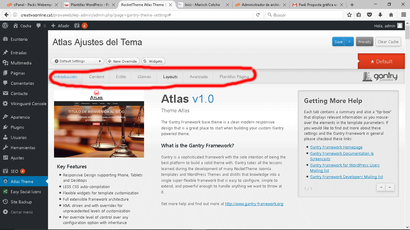Click the Atlas theme preview thumbnail

click(99, 124)
